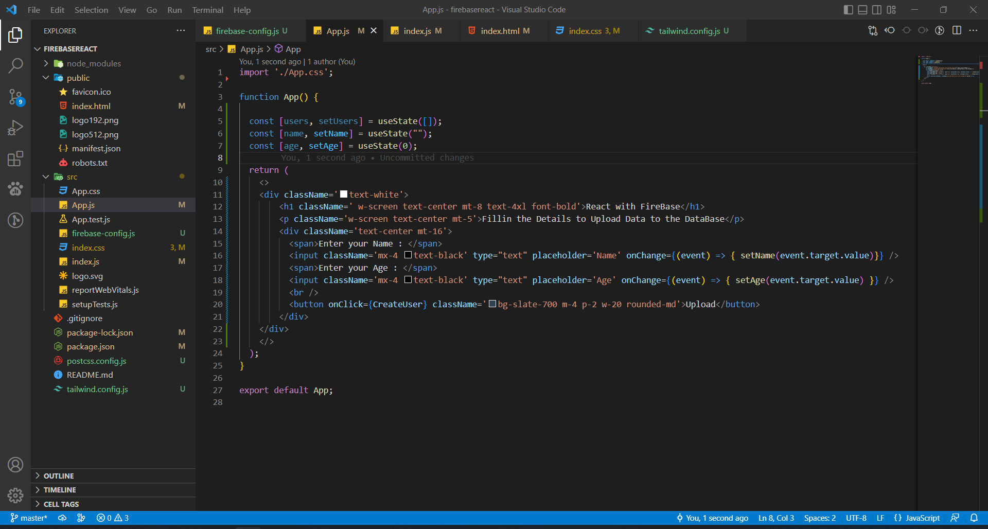Click the errors and warnings indicator

pos(112,518)
